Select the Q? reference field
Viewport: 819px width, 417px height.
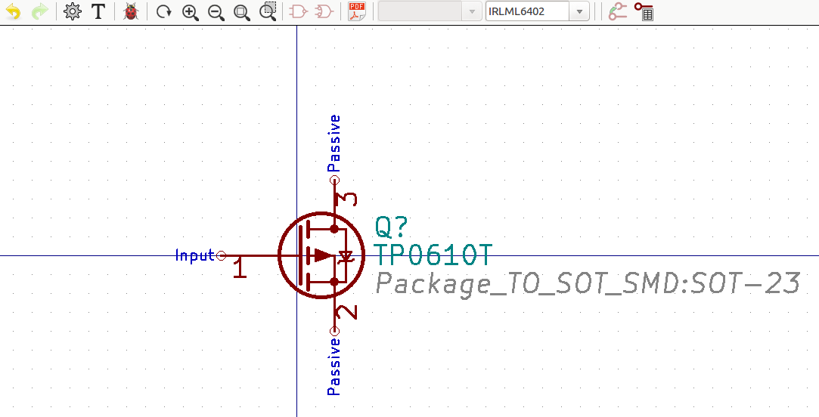391,227
